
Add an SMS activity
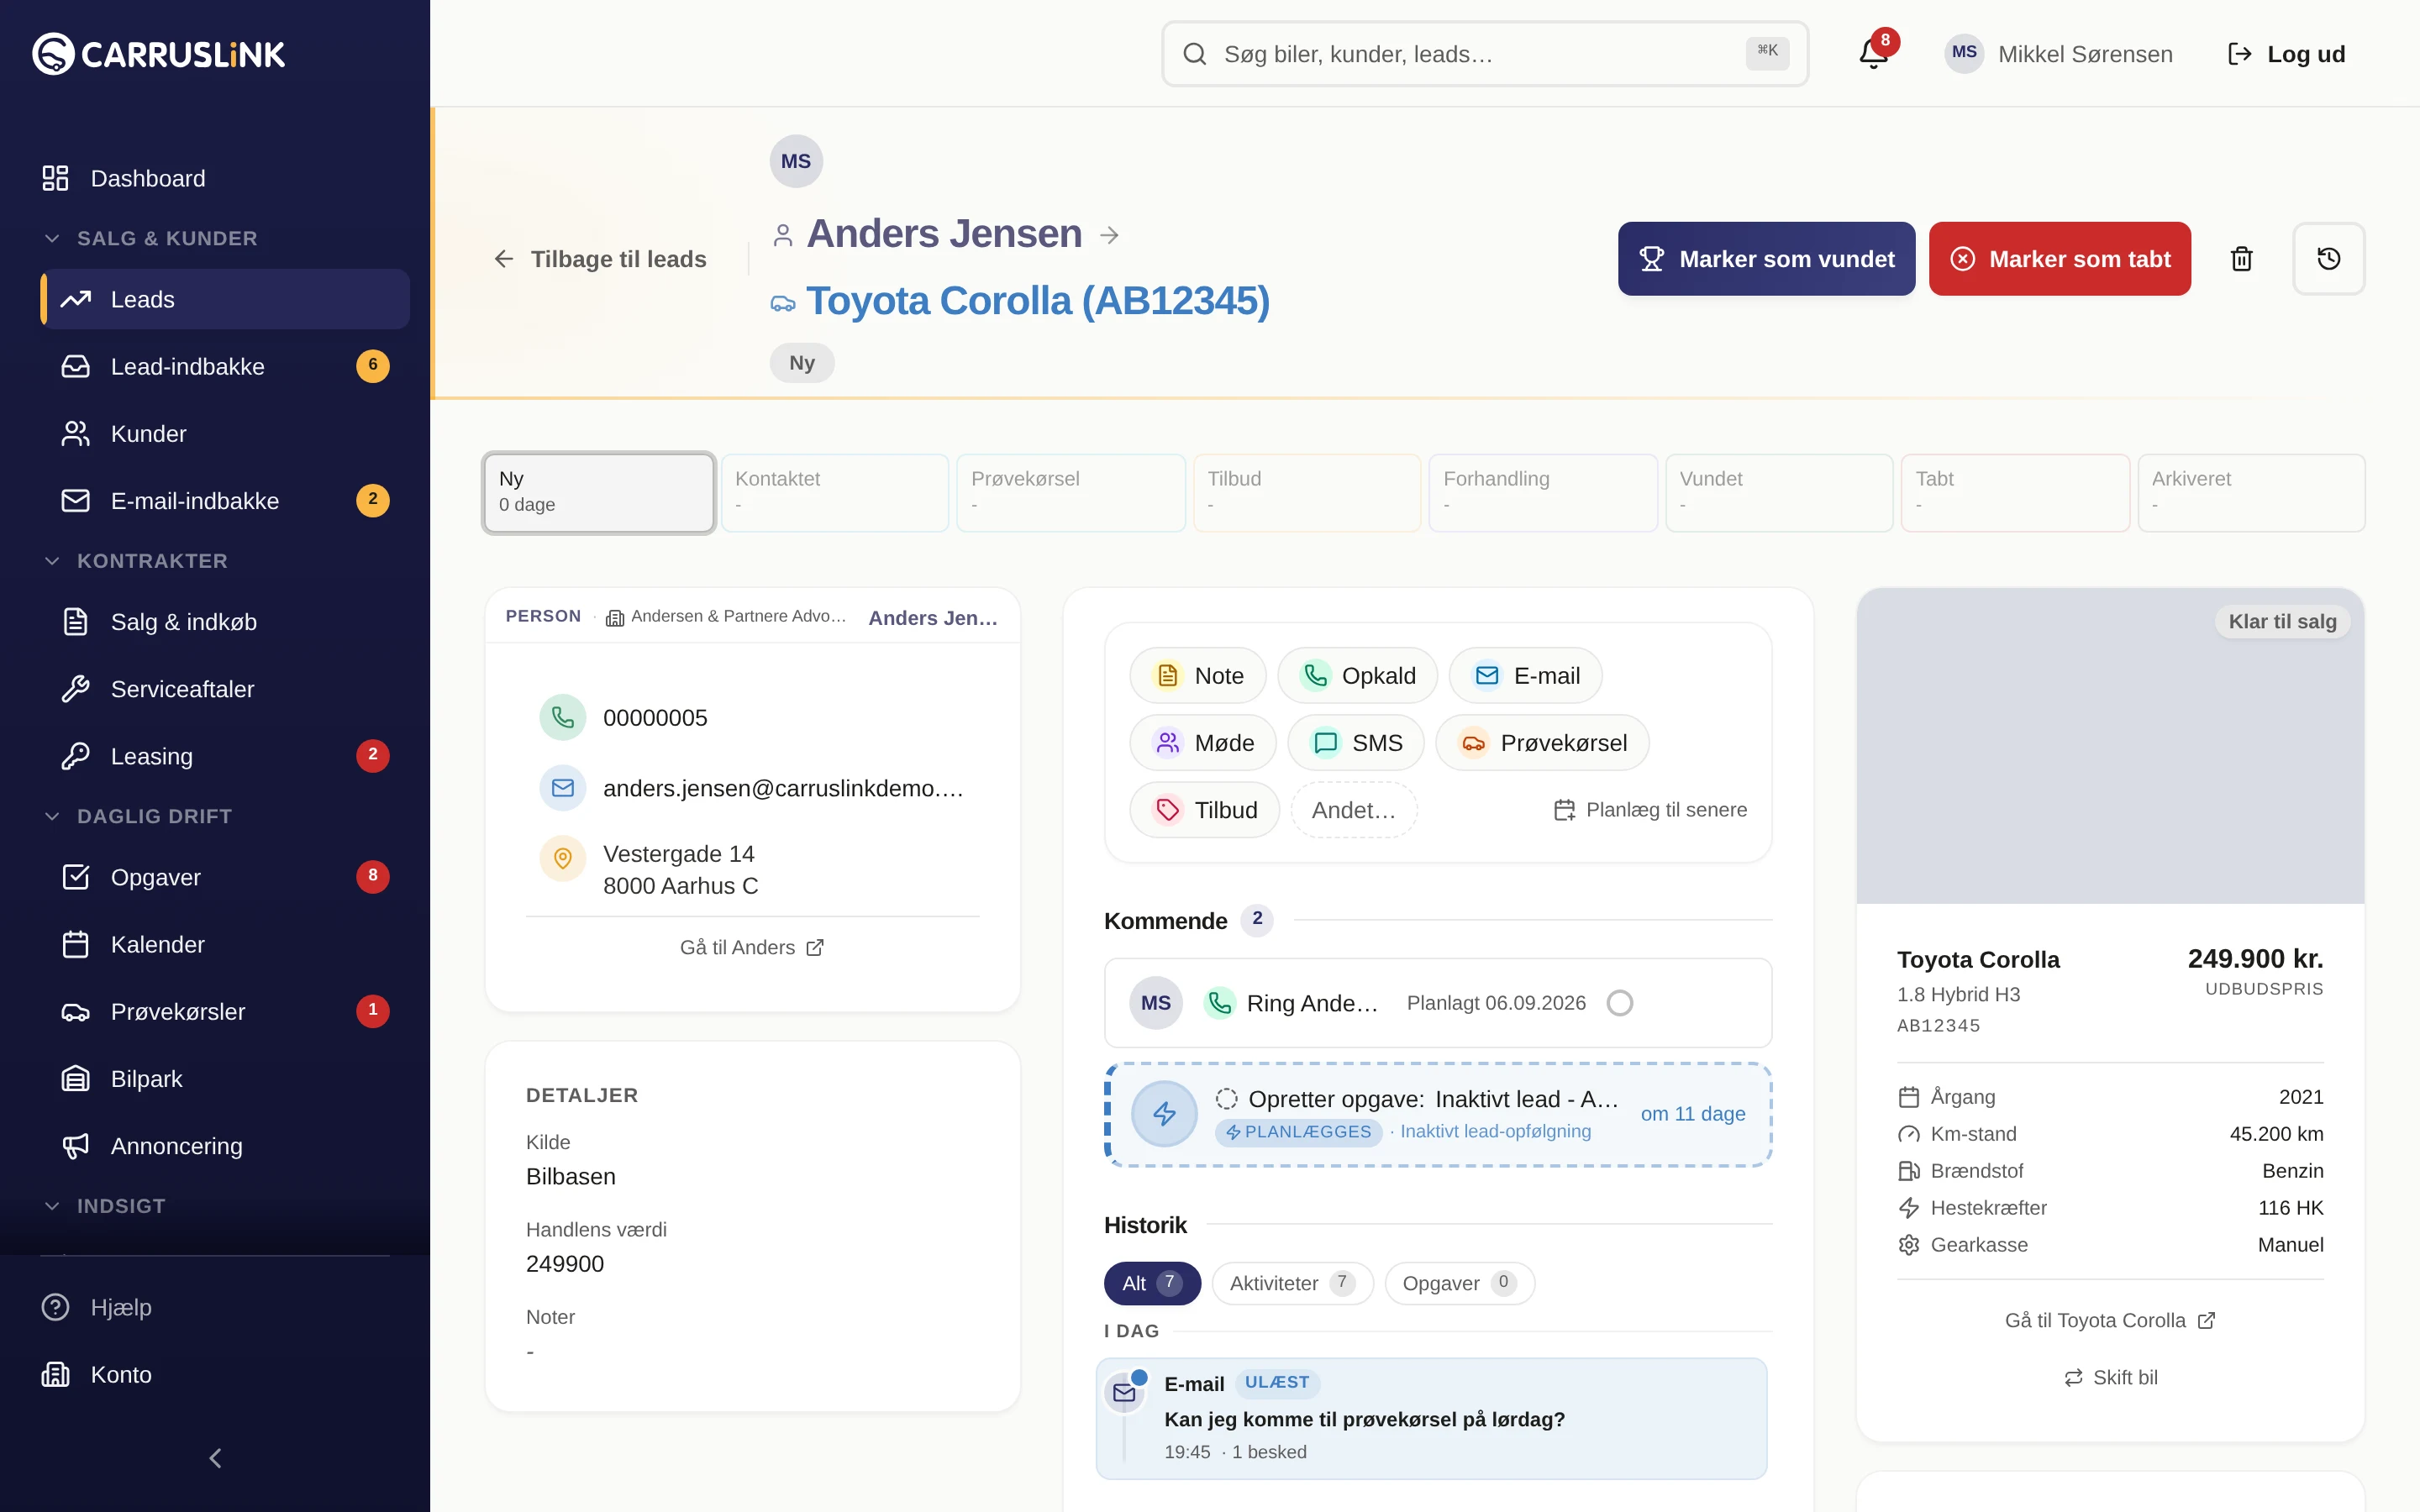[x=1355, y=743]
